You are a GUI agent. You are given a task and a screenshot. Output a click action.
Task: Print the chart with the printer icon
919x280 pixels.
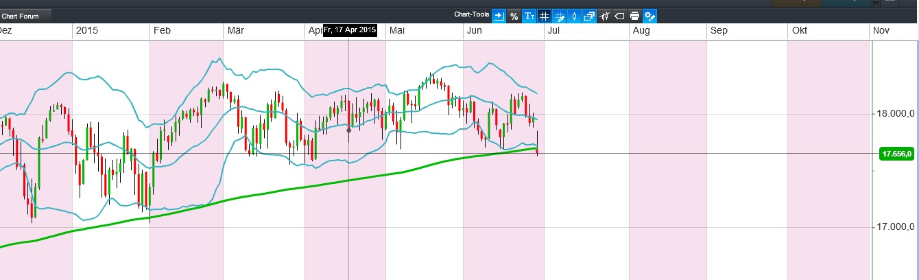634,16
